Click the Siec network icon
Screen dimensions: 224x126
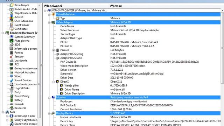(x=7, y=112)
